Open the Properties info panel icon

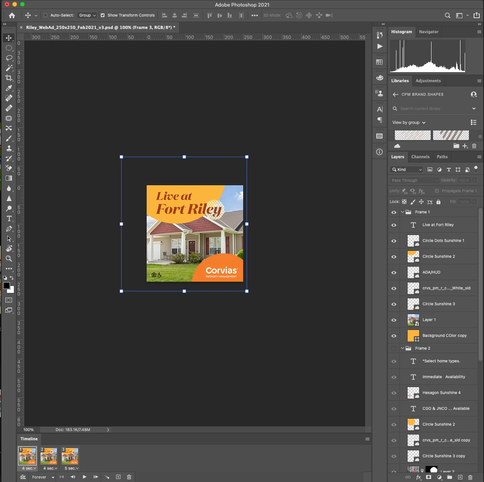pos(379,152)
